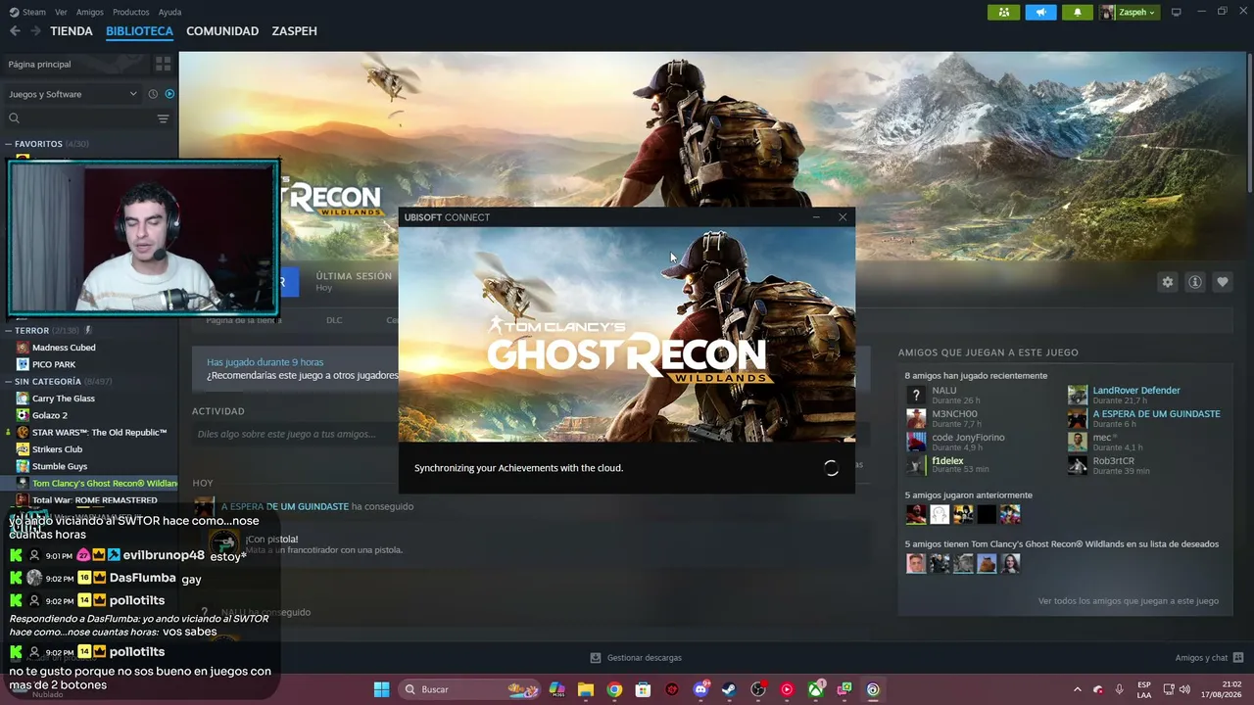Open the ZASPEH profile tab
The image size is (1254, 705).
click(x=295, y=31)
